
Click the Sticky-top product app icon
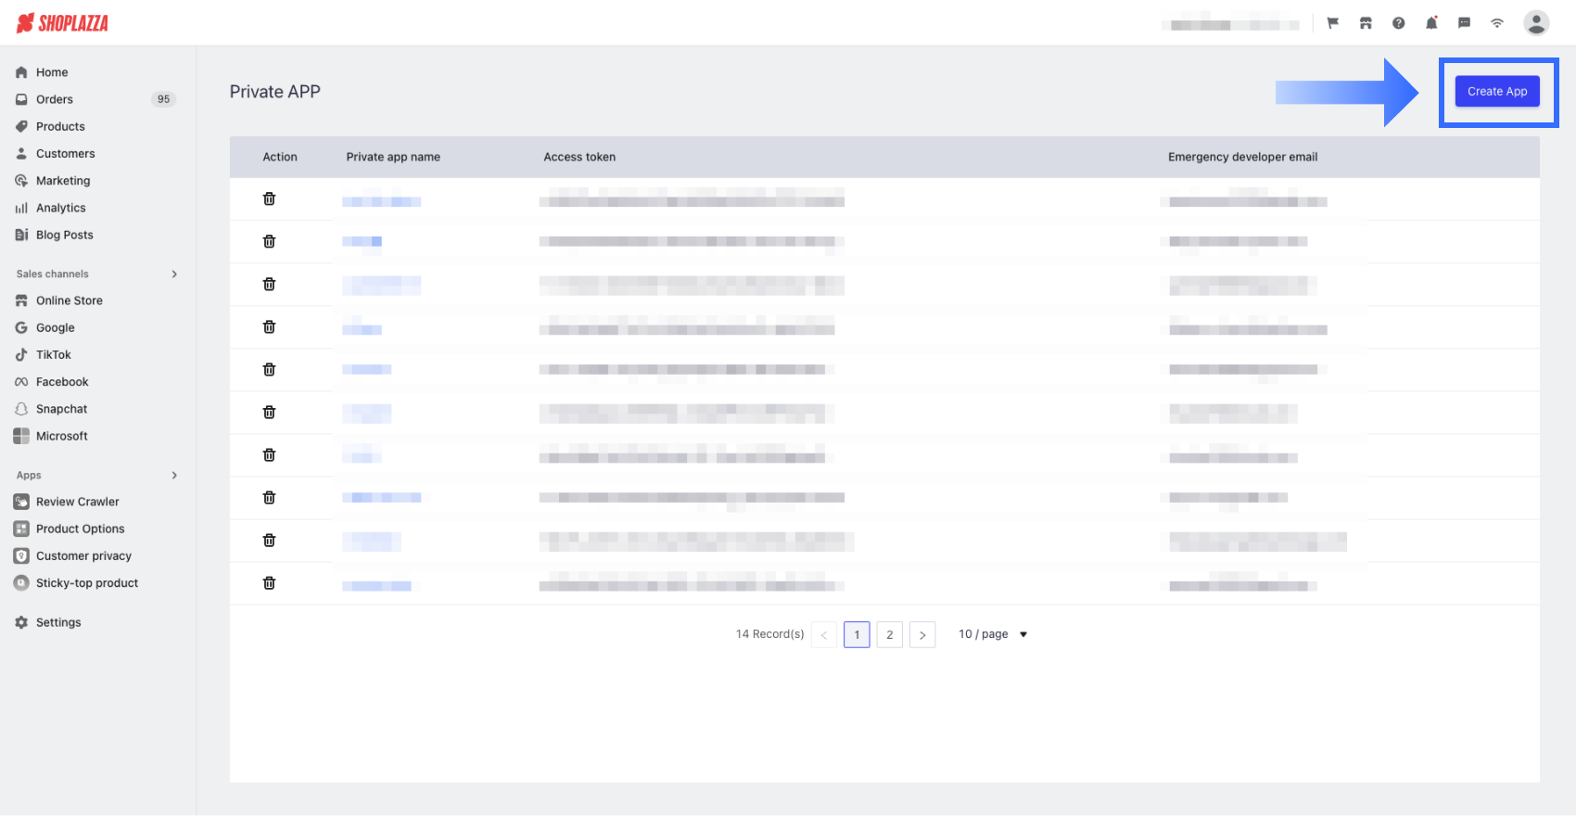pyautogui.click(x=21, y=583)
